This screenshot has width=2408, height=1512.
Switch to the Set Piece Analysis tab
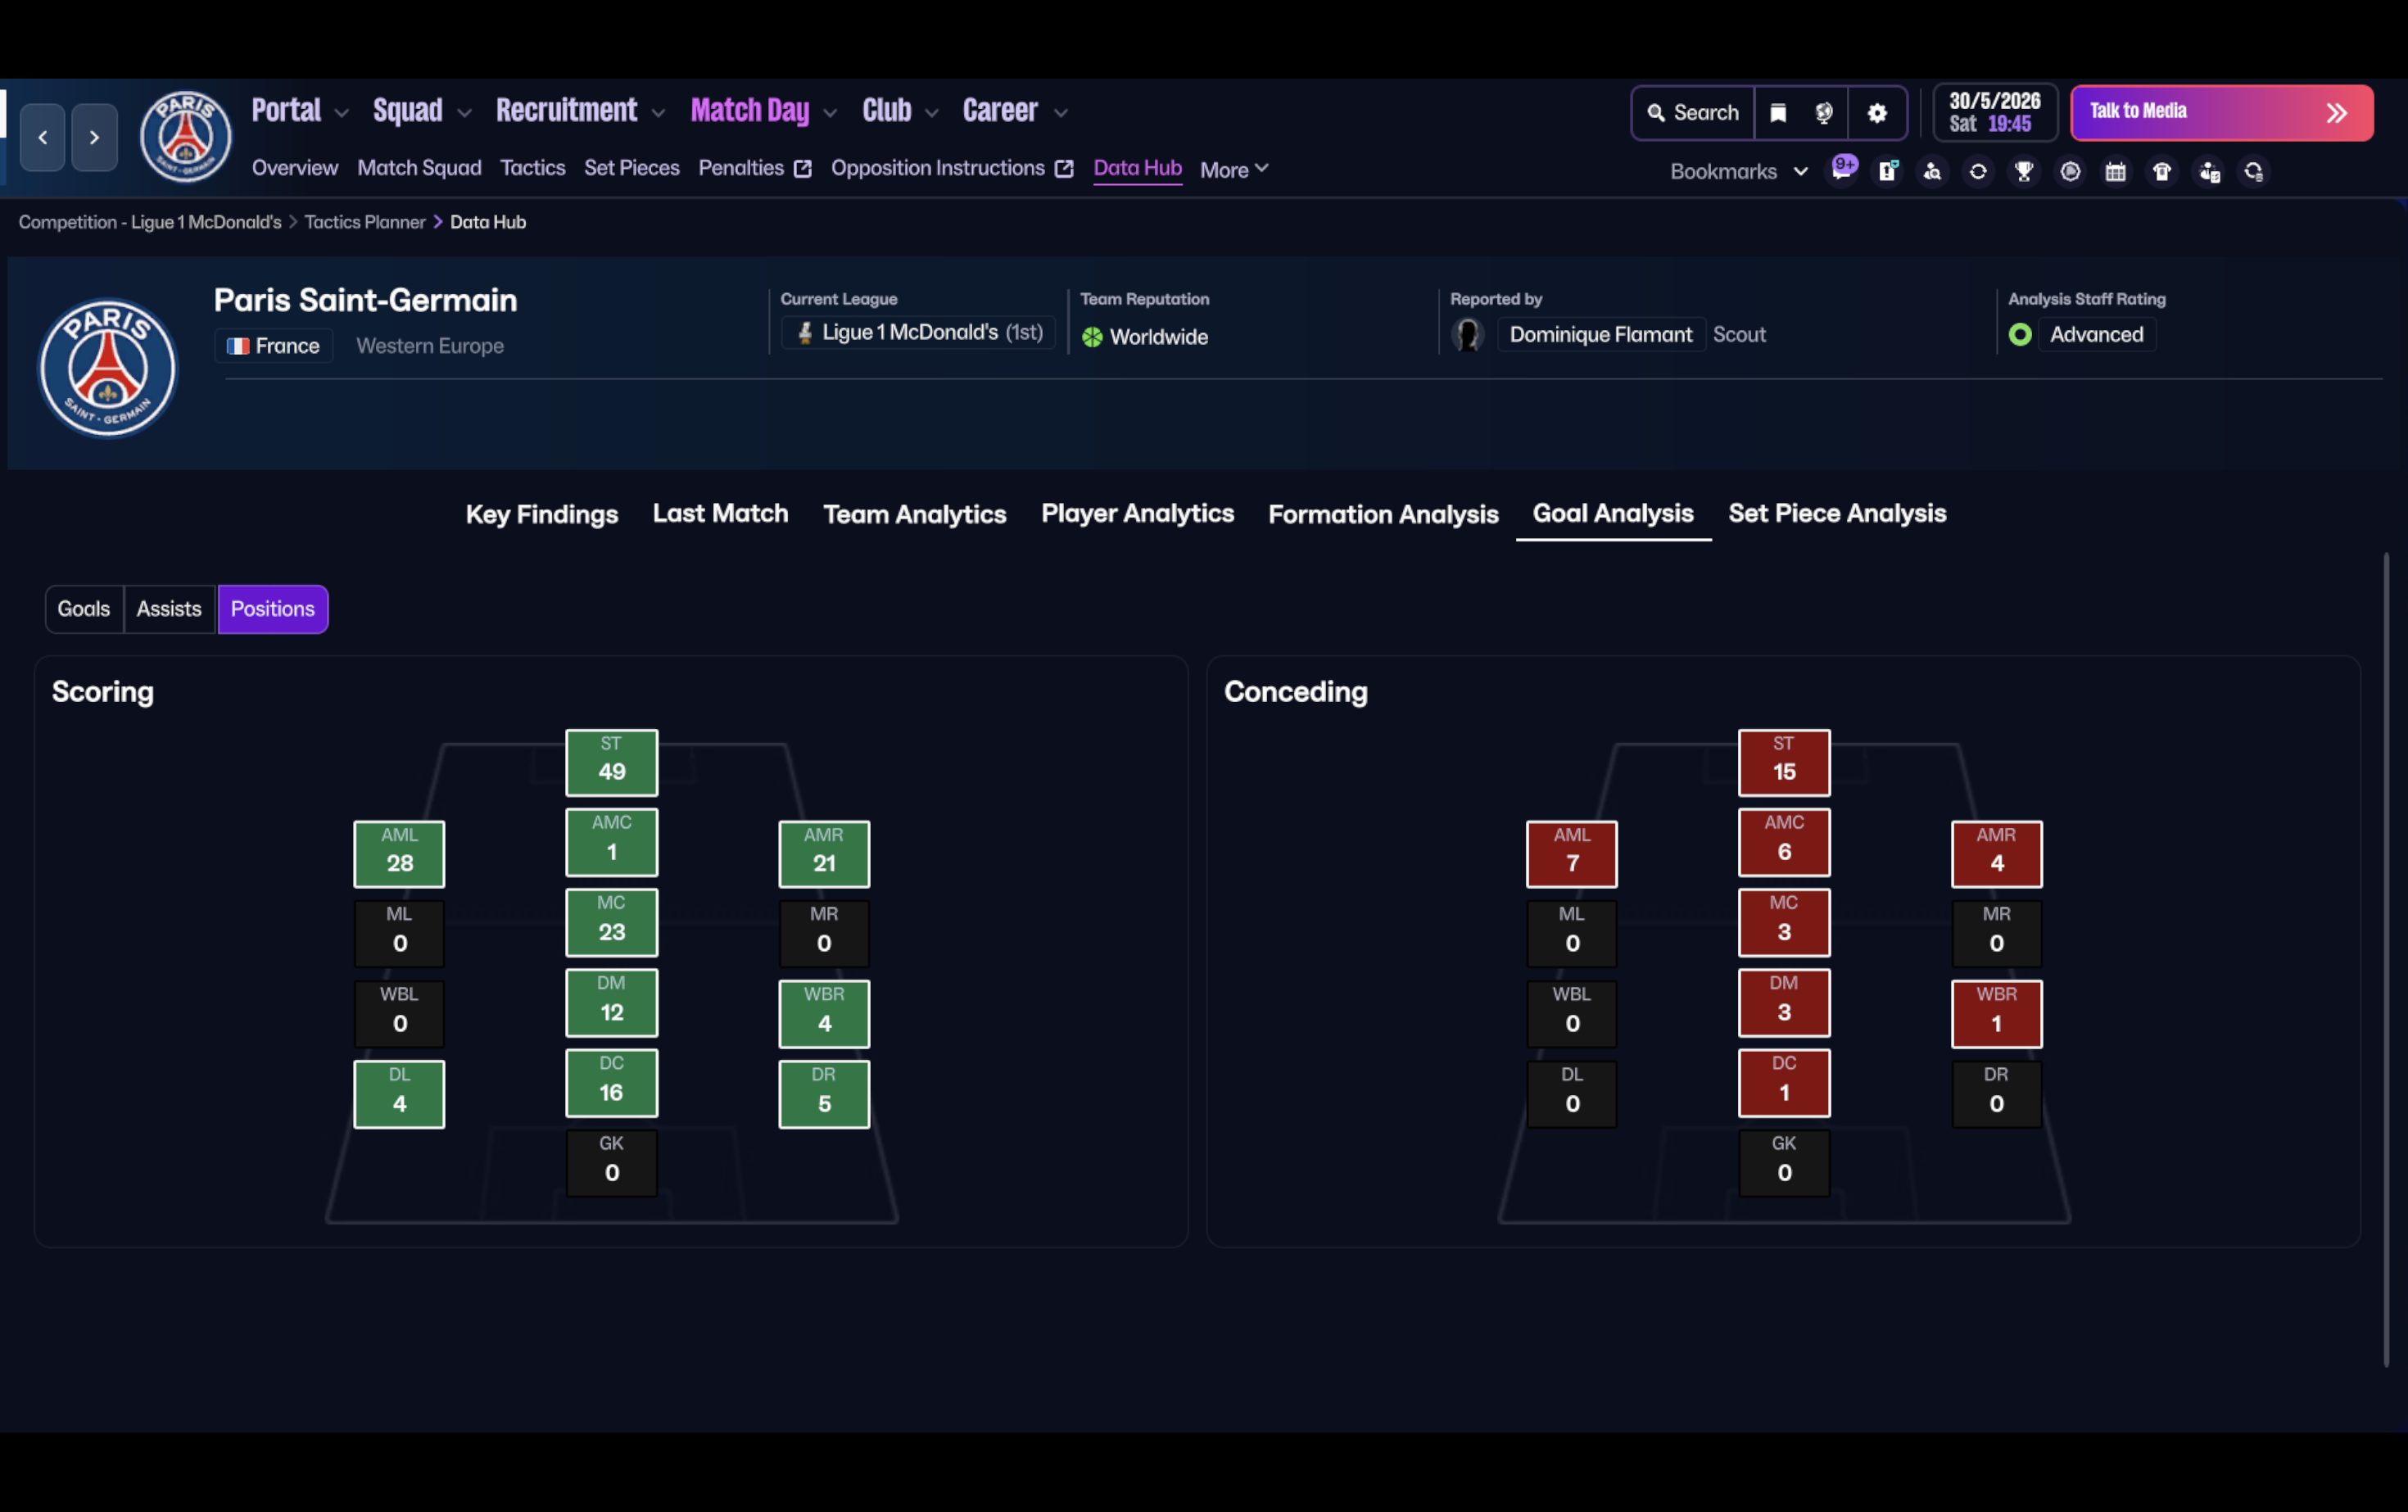1836,513
